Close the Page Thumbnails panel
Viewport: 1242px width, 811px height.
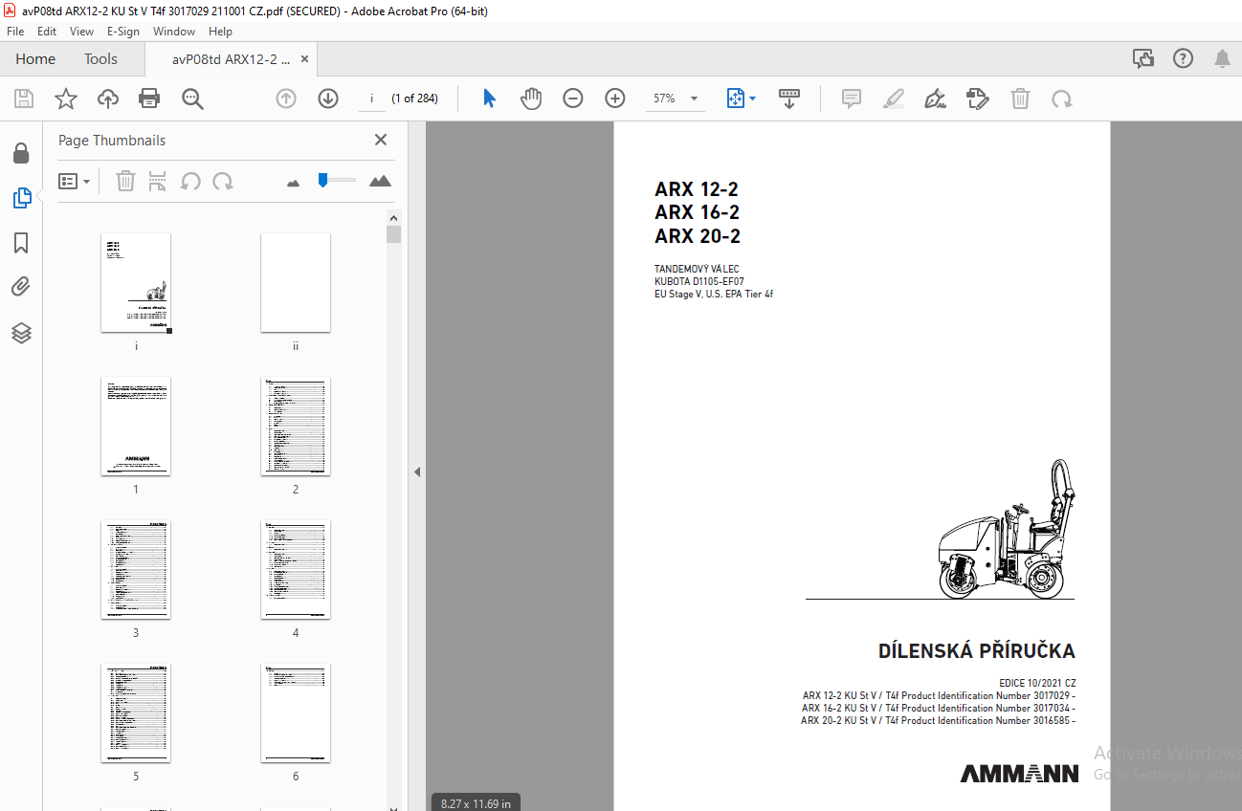(x=381, y=140)
